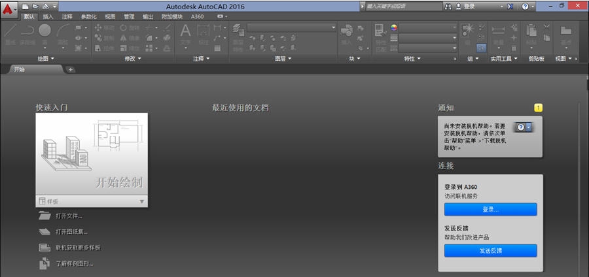The width and height of the screenshot is (589, 277).
Task: Select the Polyline tool in the ribbon
Action: coord(27,35)
